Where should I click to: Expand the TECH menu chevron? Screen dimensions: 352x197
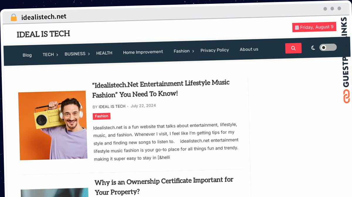click(57, 55)
